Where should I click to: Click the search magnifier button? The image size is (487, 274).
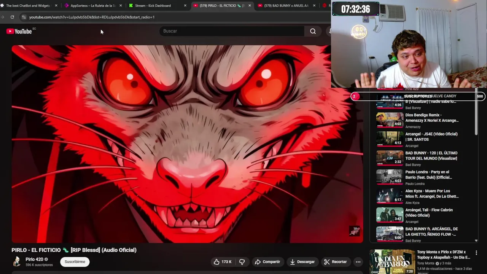[313, 31]
